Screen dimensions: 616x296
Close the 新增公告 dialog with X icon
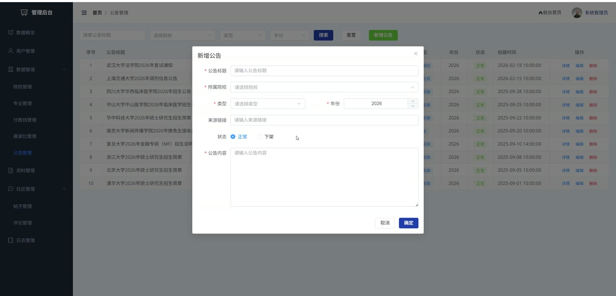[x=415, y=54]
